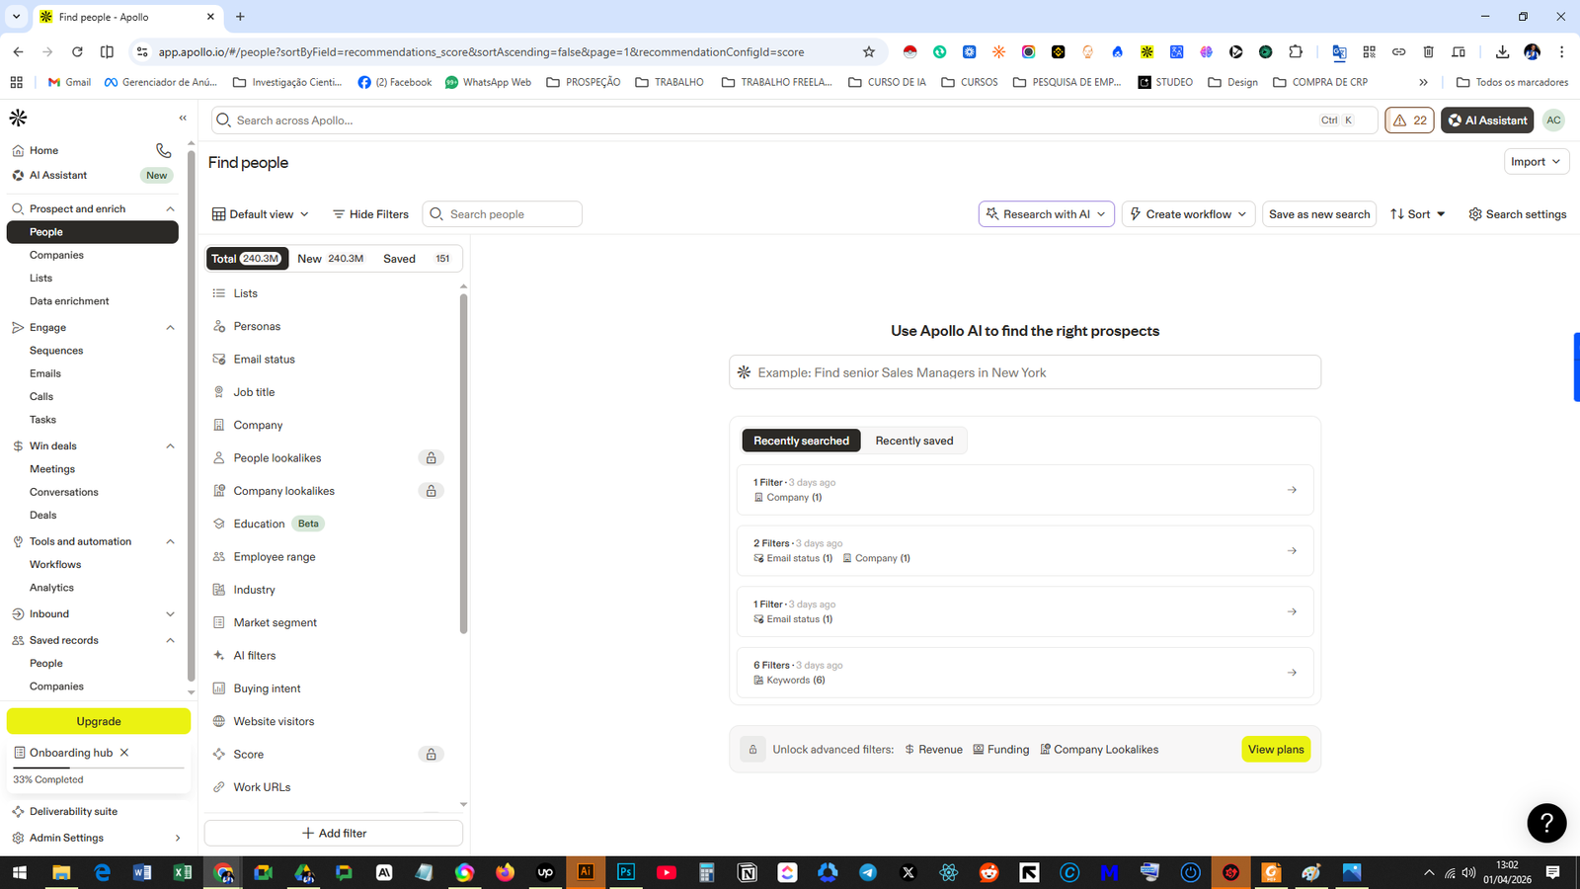Viewport: 1580px width, 889px height.
Task: Switch to the Saved 151 tab
Action: coord(416,259)
